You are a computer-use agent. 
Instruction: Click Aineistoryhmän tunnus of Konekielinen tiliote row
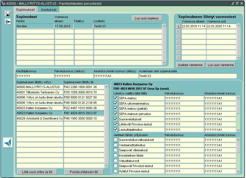click(220, 156)
